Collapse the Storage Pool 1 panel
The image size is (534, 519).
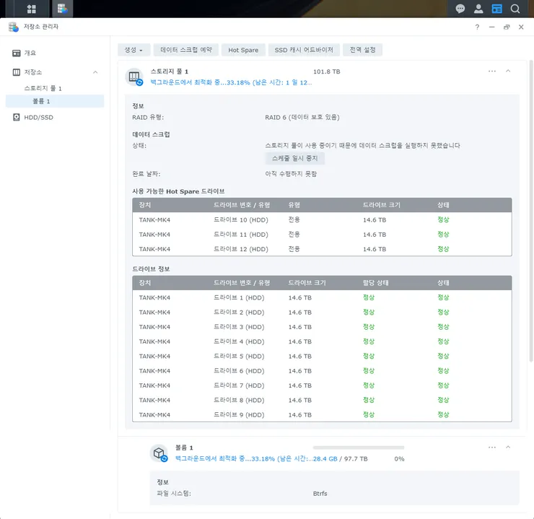coord(508,71)
